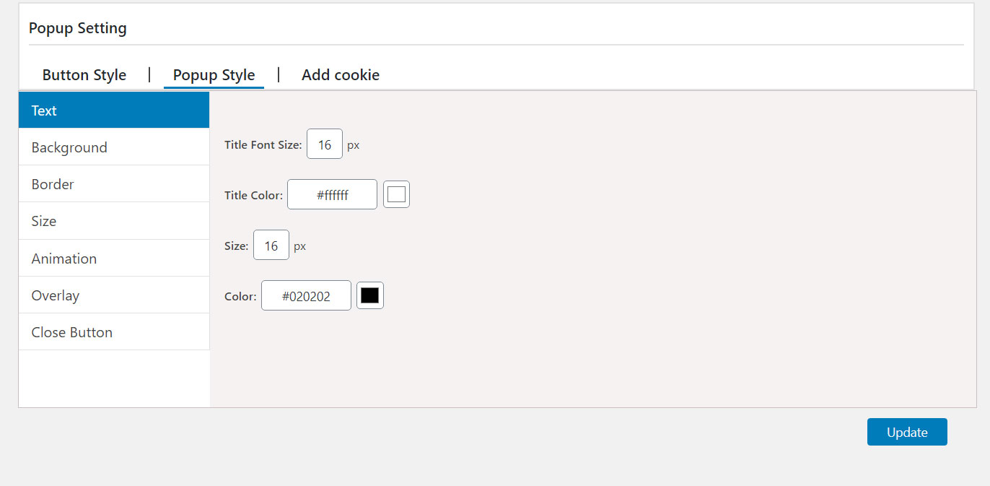The height and width of the screenshot is (486, 990).
Task: Select the Close Button section
Action: click(114, 332)
